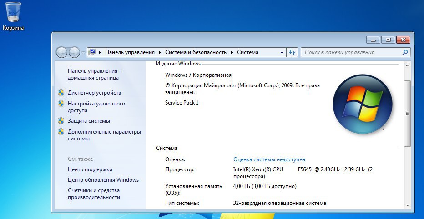424x219 pixels.
Task: Click the magnifier search icon
Action: 405,52
